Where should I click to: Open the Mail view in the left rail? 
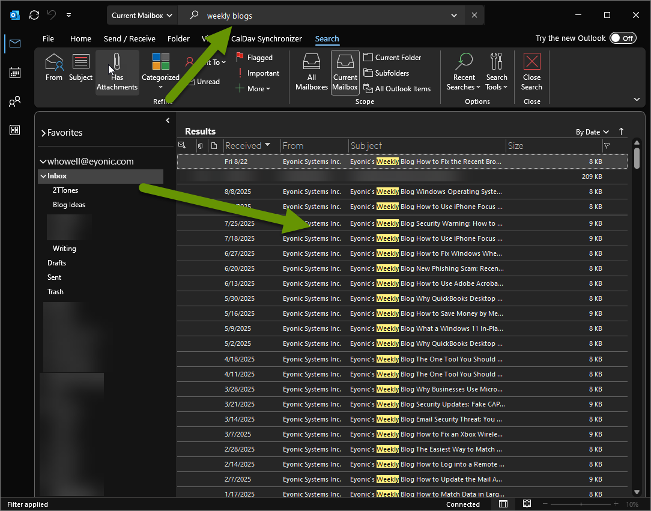15,44
